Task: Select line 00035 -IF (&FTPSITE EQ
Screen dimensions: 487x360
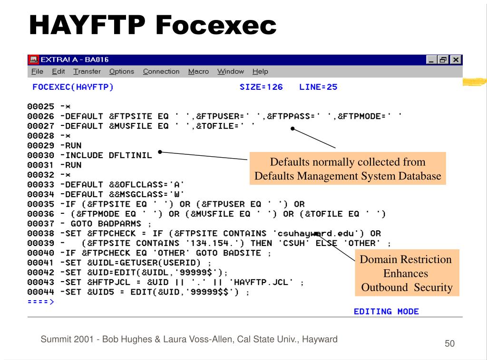Action: (x=166, y=204)
